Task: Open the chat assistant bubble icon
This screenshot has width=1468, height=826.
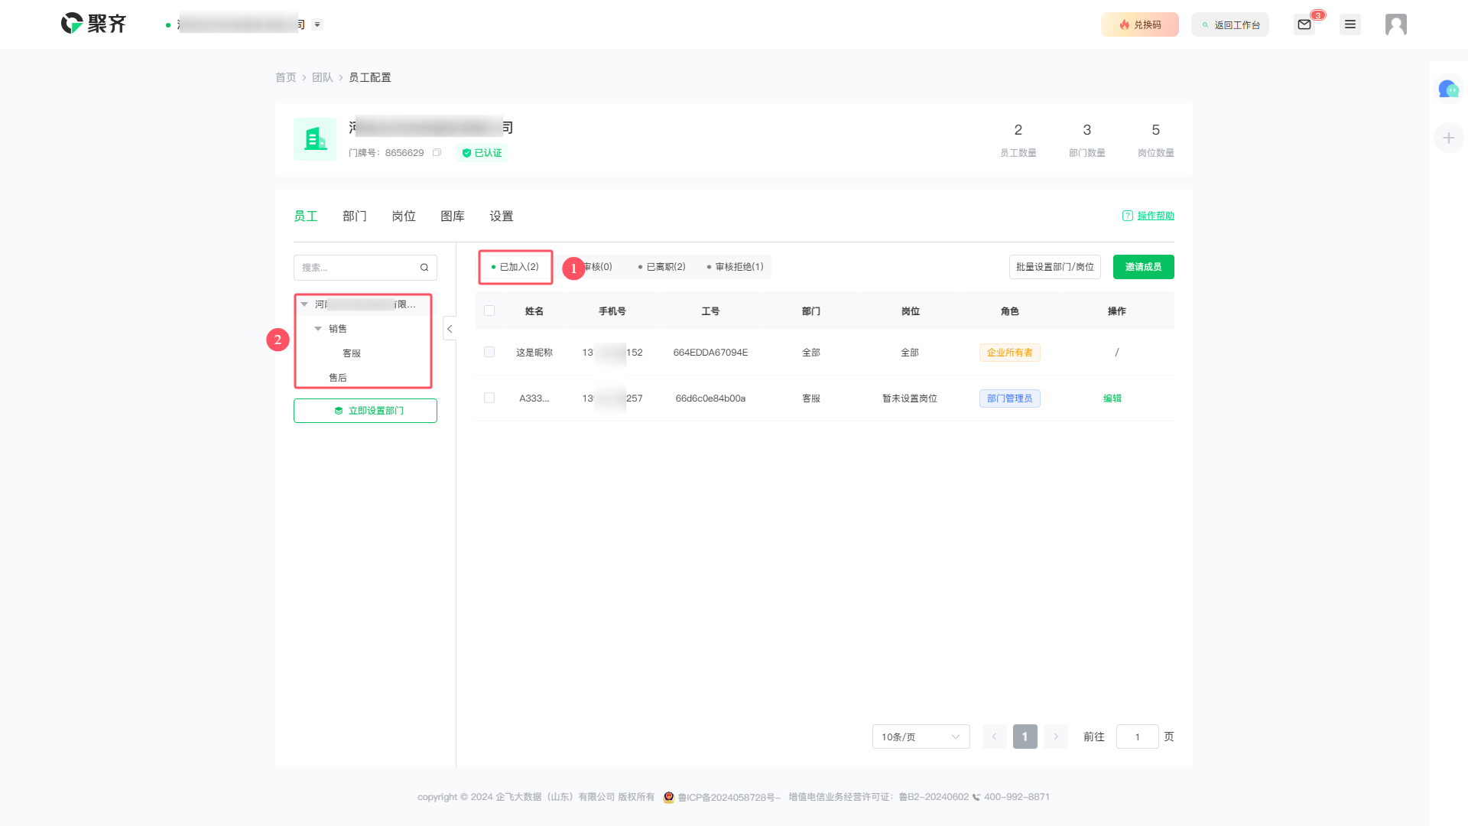Action: (1448, 89)
